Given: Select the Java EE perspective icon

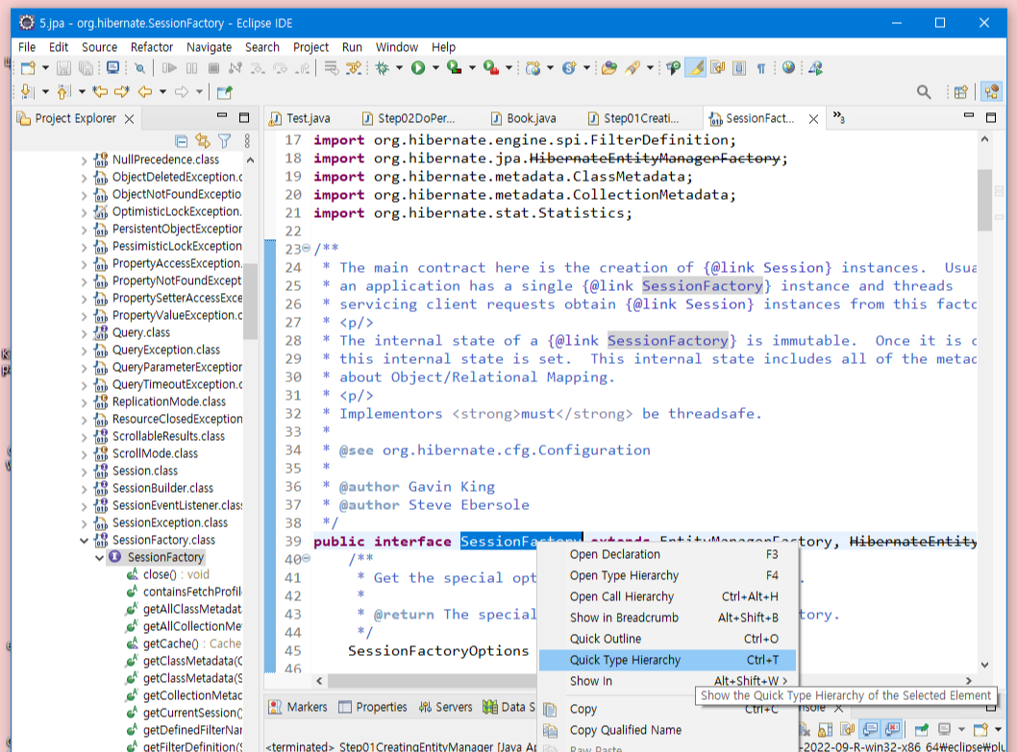Looking at the screenshot, I should [992, 92].
